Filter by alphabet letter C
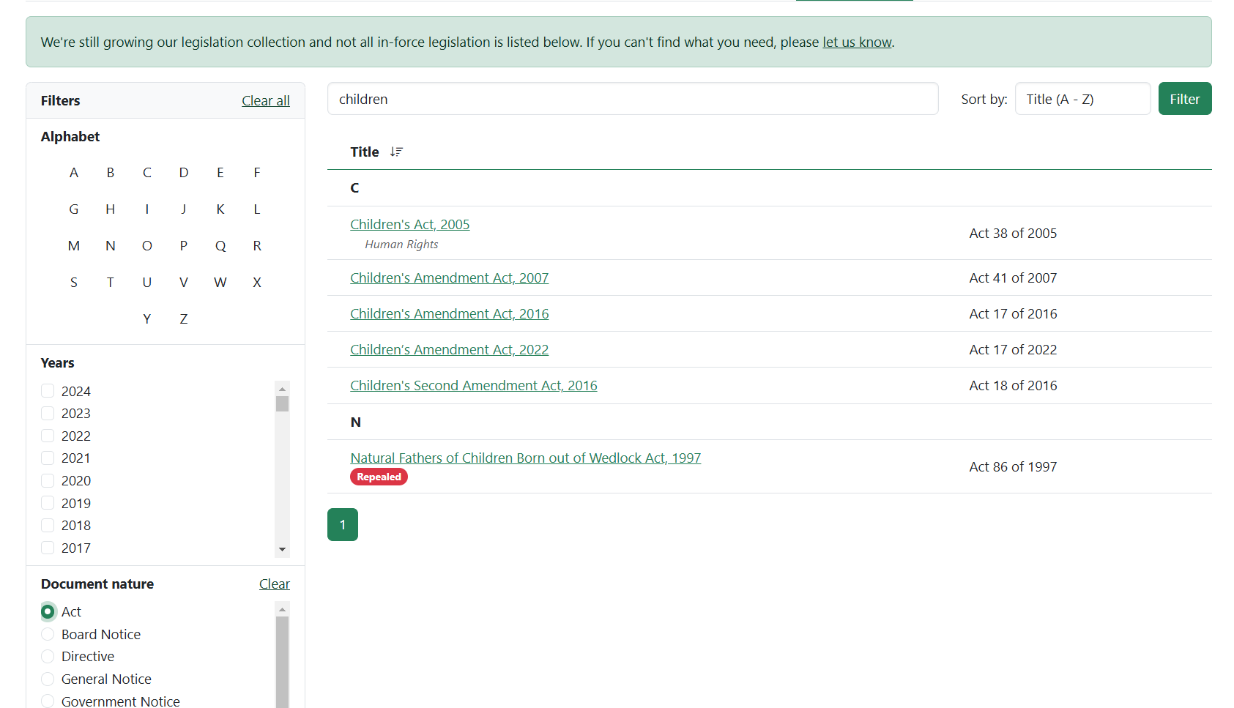 pyautogui.click(x=147, y=173)
